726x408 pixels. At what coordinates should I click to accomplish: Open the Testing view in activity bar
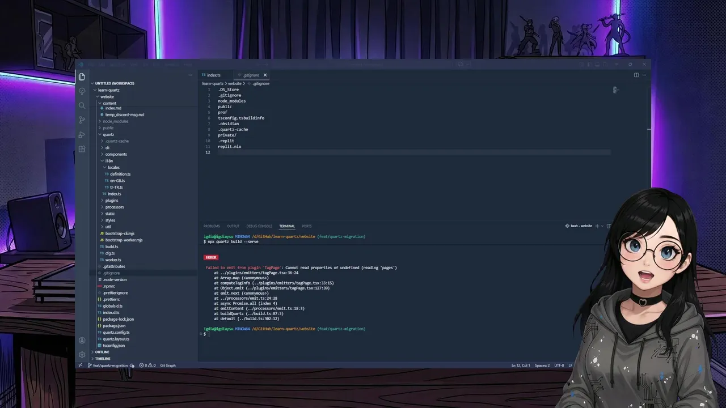[x=82, y=91]
